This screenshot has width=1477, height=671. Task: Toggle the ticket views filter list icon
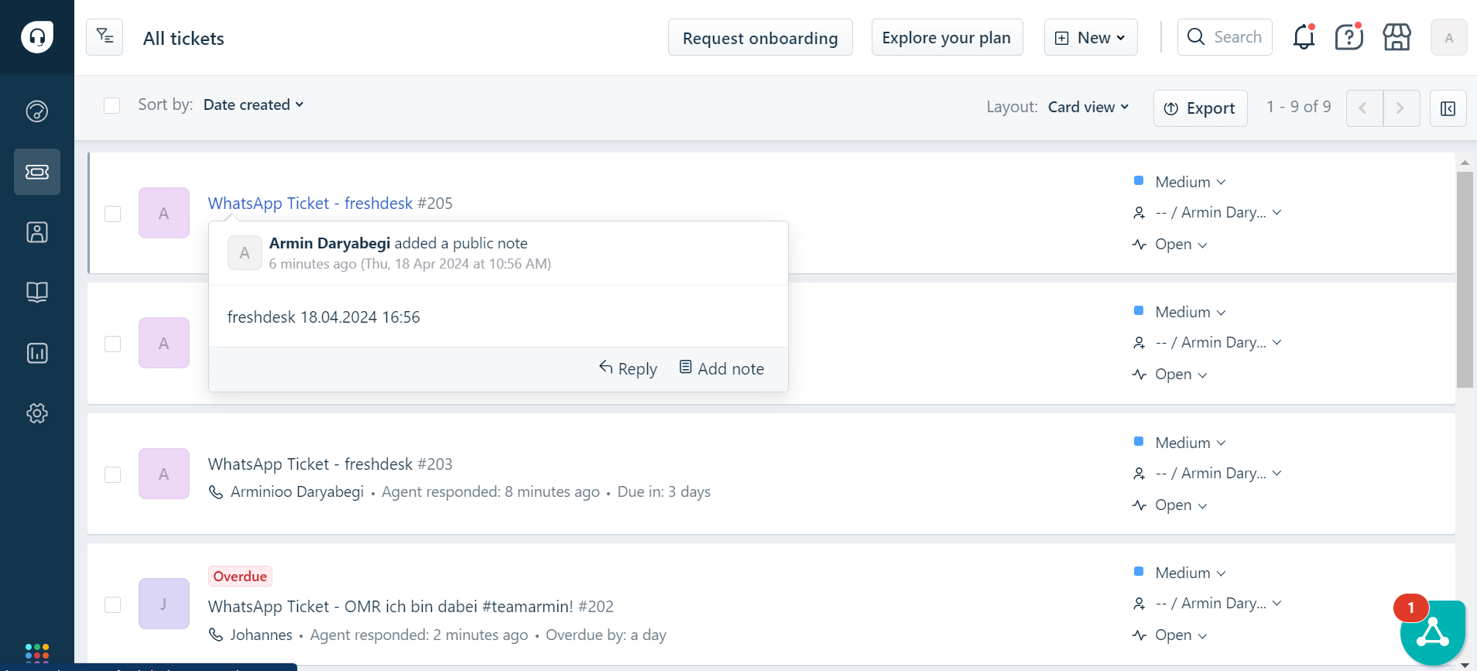[x=105, y=36]
